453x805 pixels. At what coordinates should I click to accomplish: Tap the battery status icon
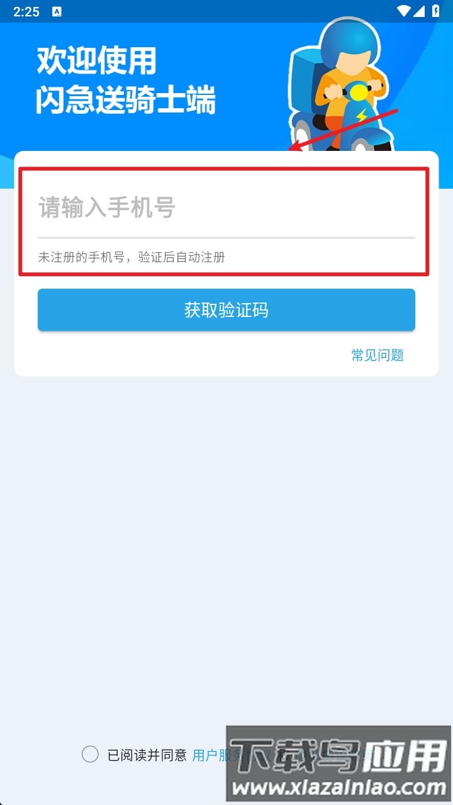(x=437, y=11)
